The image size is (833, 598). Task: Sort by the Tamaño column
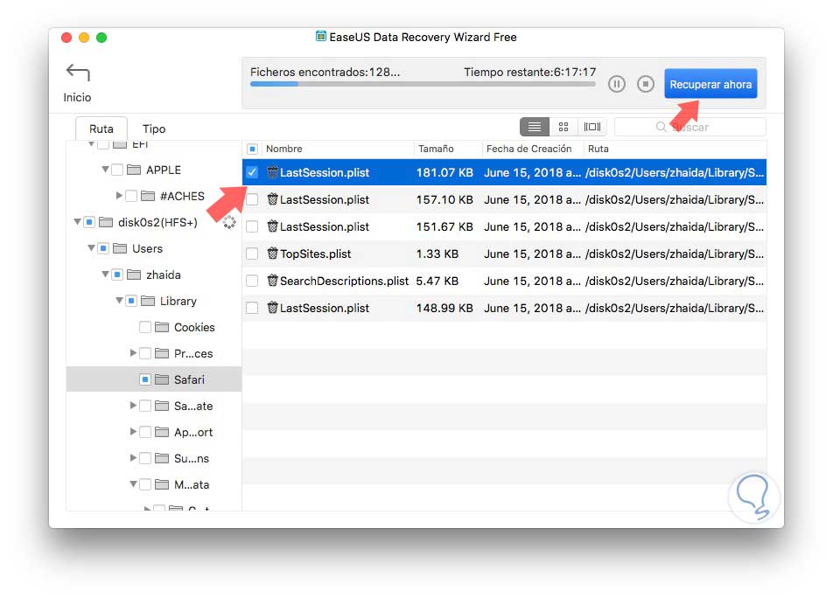point(448,149)
